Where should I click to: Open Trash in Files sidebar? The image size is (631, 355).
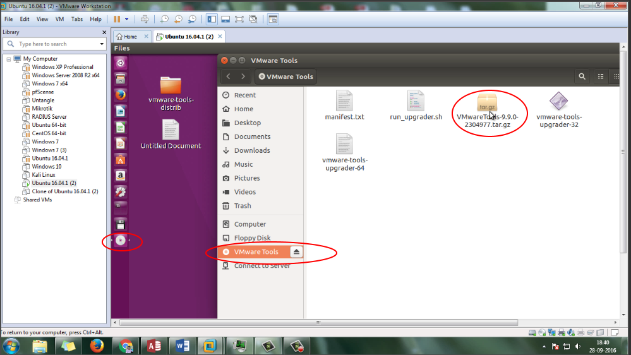[260, 206]
